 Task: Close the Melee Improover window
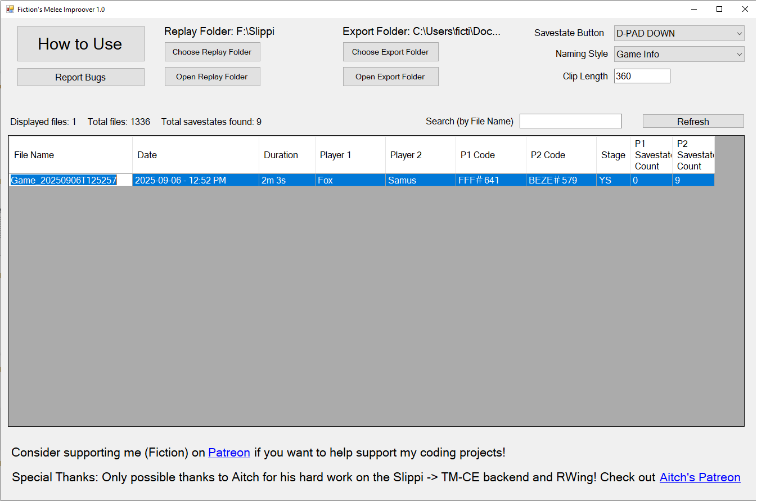click(745, 9)
